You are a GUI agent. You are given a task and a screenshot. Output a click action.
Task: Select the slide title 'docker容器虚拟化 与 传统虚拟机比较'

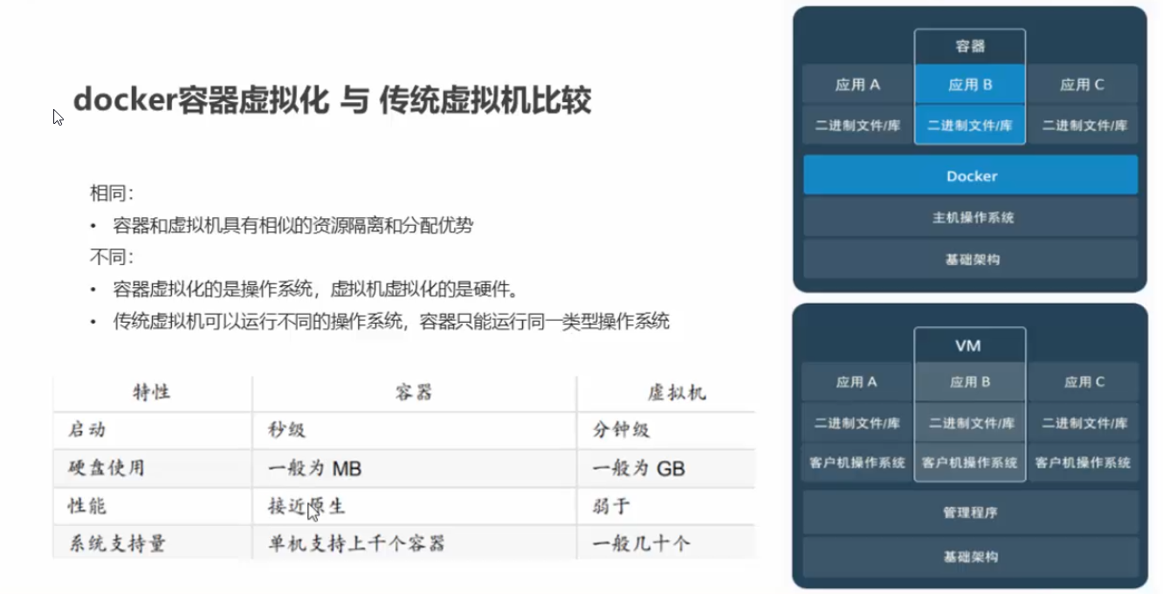332,100
